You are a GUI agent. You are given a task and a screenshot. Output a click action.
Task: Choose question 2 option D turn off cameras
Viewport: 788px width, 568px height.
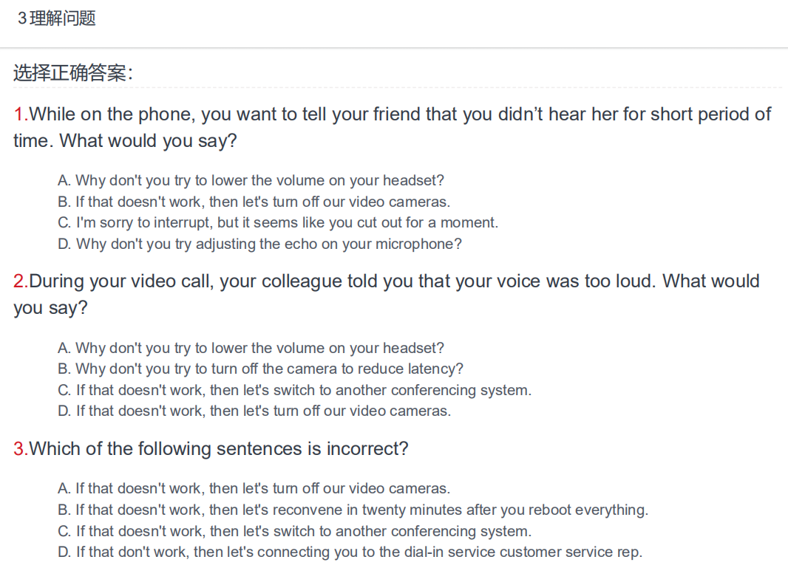click(x=254, y=411)
